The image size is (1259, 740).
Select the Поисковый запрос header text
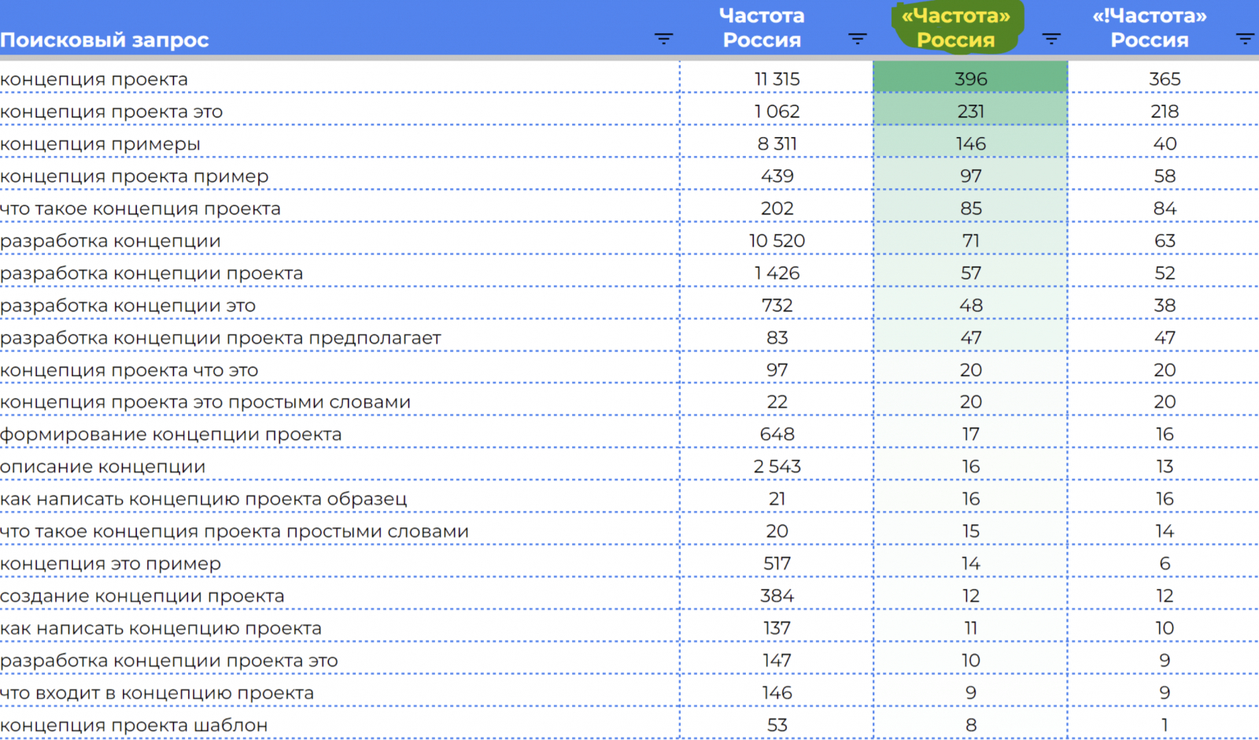pyautogui.click(x=105, y=40)
